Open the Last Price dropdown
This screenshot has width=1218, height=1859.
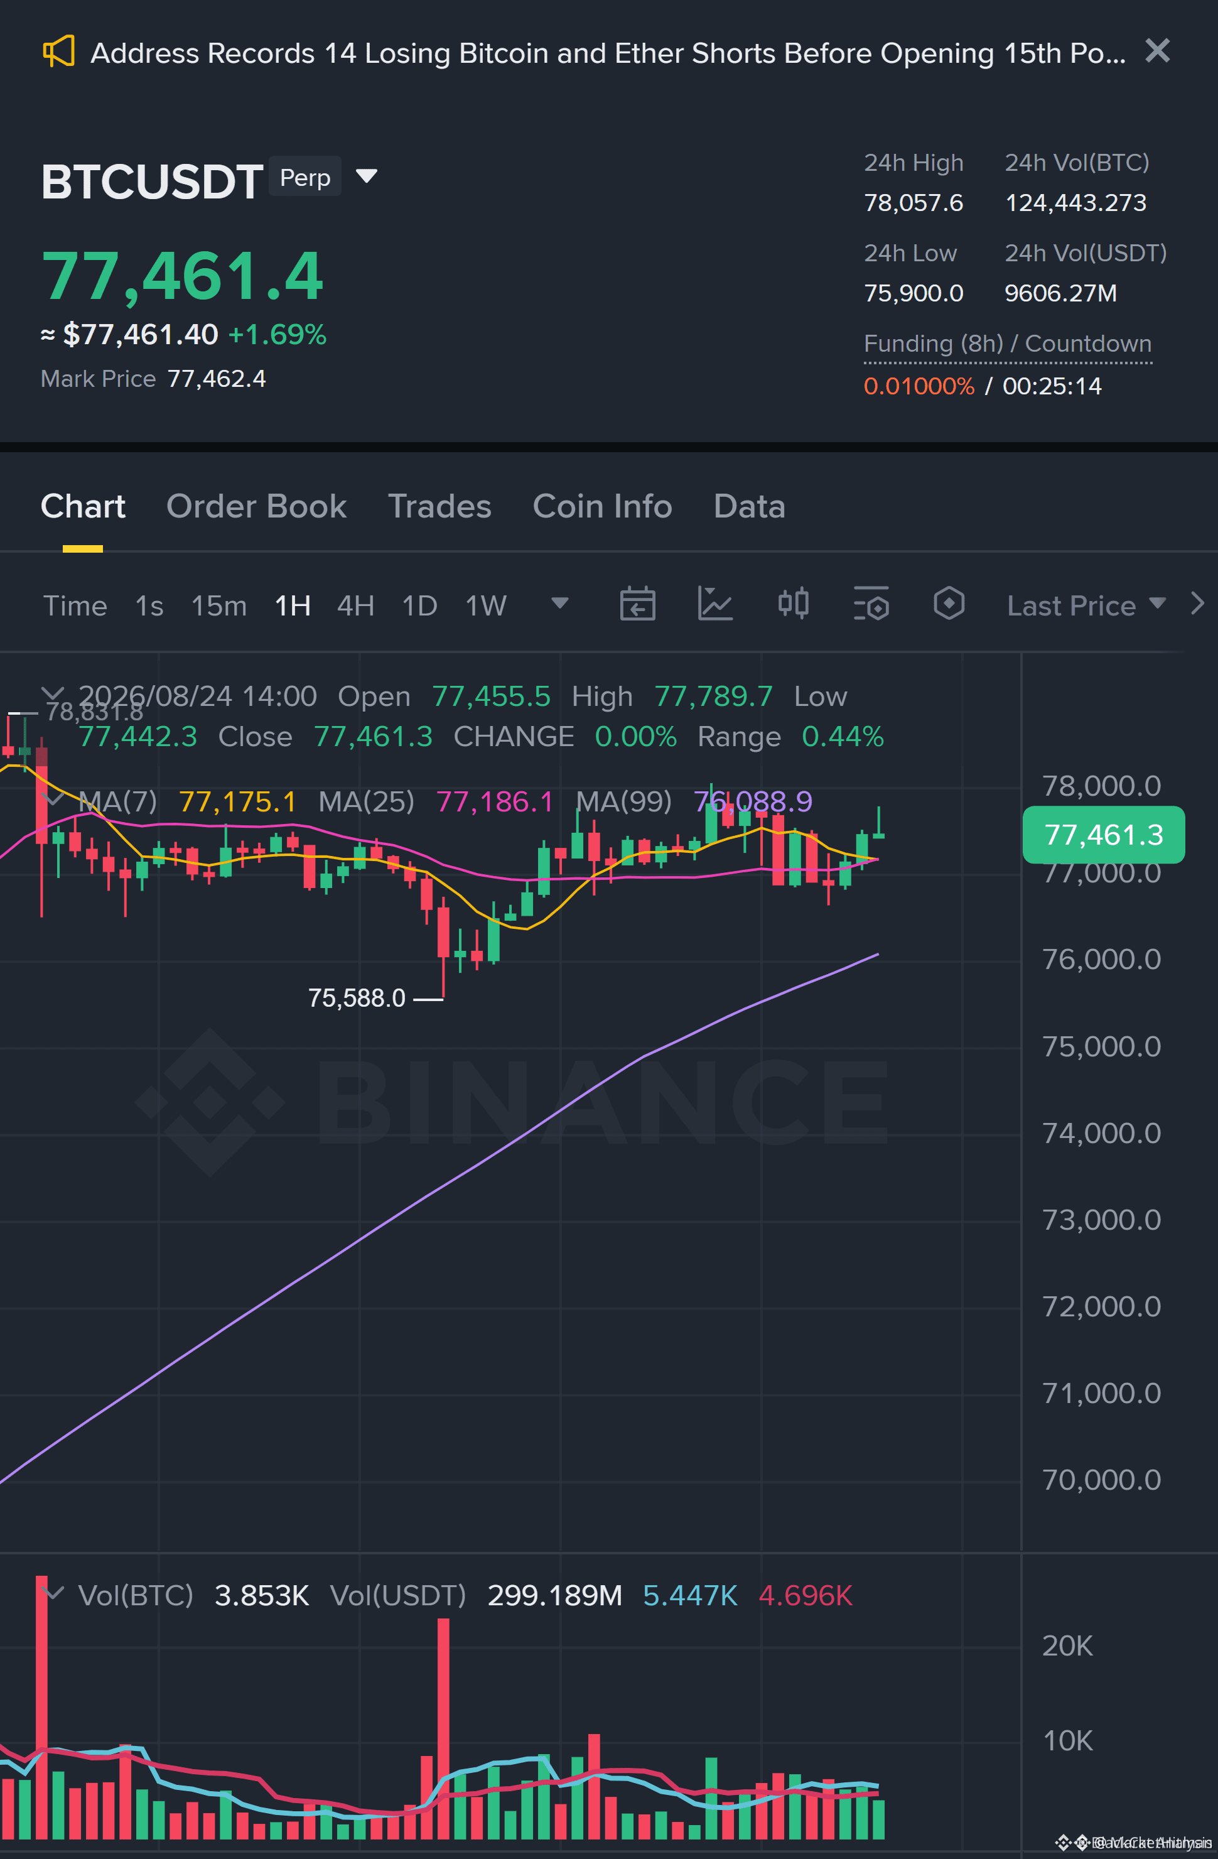[1086, 605]
